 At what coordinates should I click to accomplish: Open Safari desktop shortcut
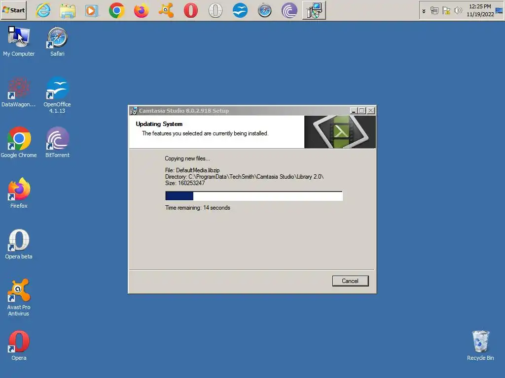point(57,42)
